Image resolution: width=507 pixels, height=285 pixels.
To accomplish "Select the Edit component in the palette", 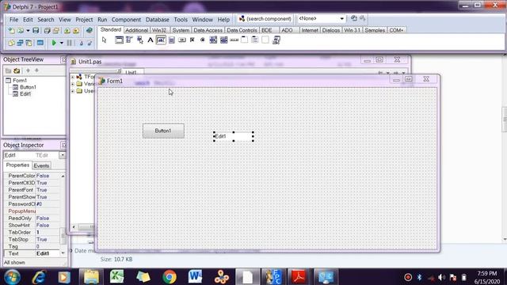I will click(161, 40).
